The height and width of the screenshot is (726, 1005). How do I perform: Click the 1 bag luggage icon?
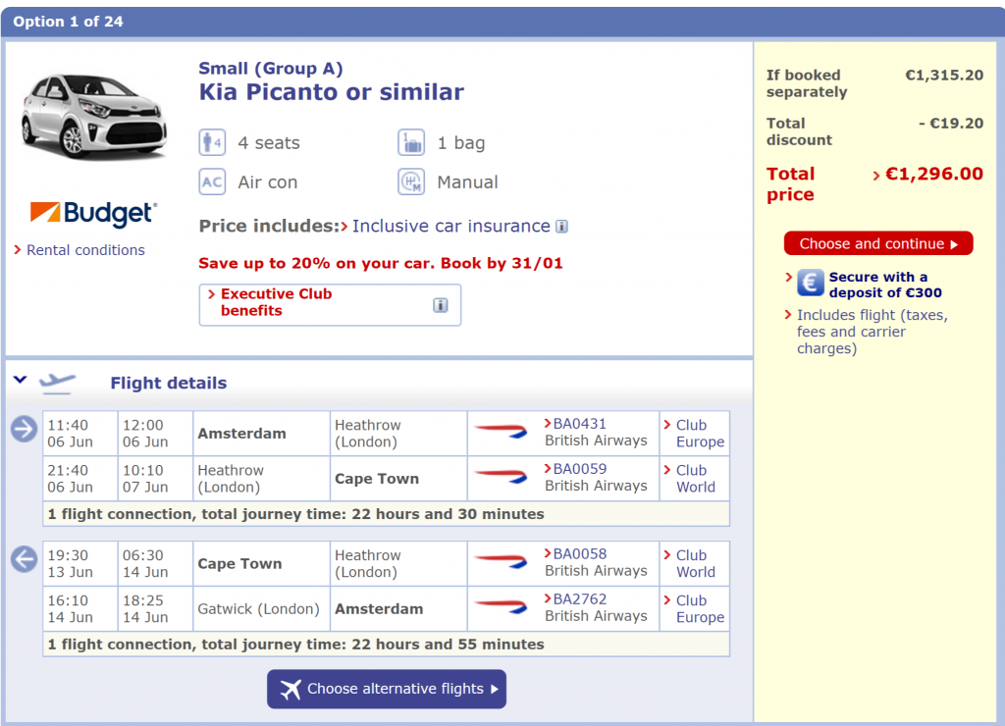pos(411,142)
